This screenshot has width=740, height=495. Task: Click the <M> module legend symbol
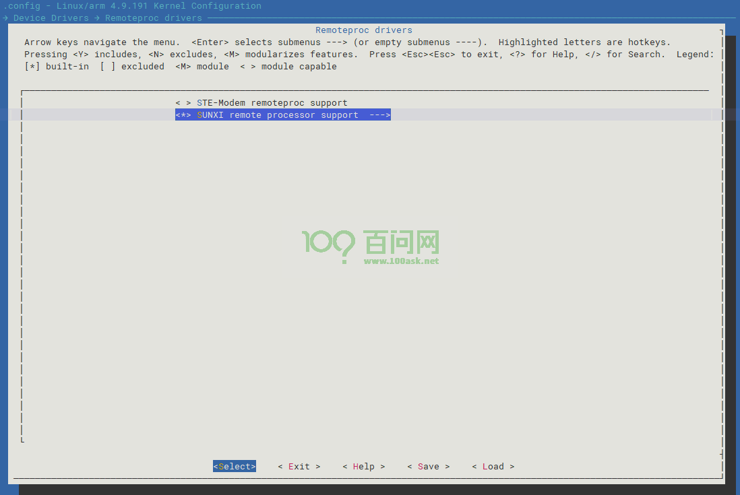coord(183,67)
